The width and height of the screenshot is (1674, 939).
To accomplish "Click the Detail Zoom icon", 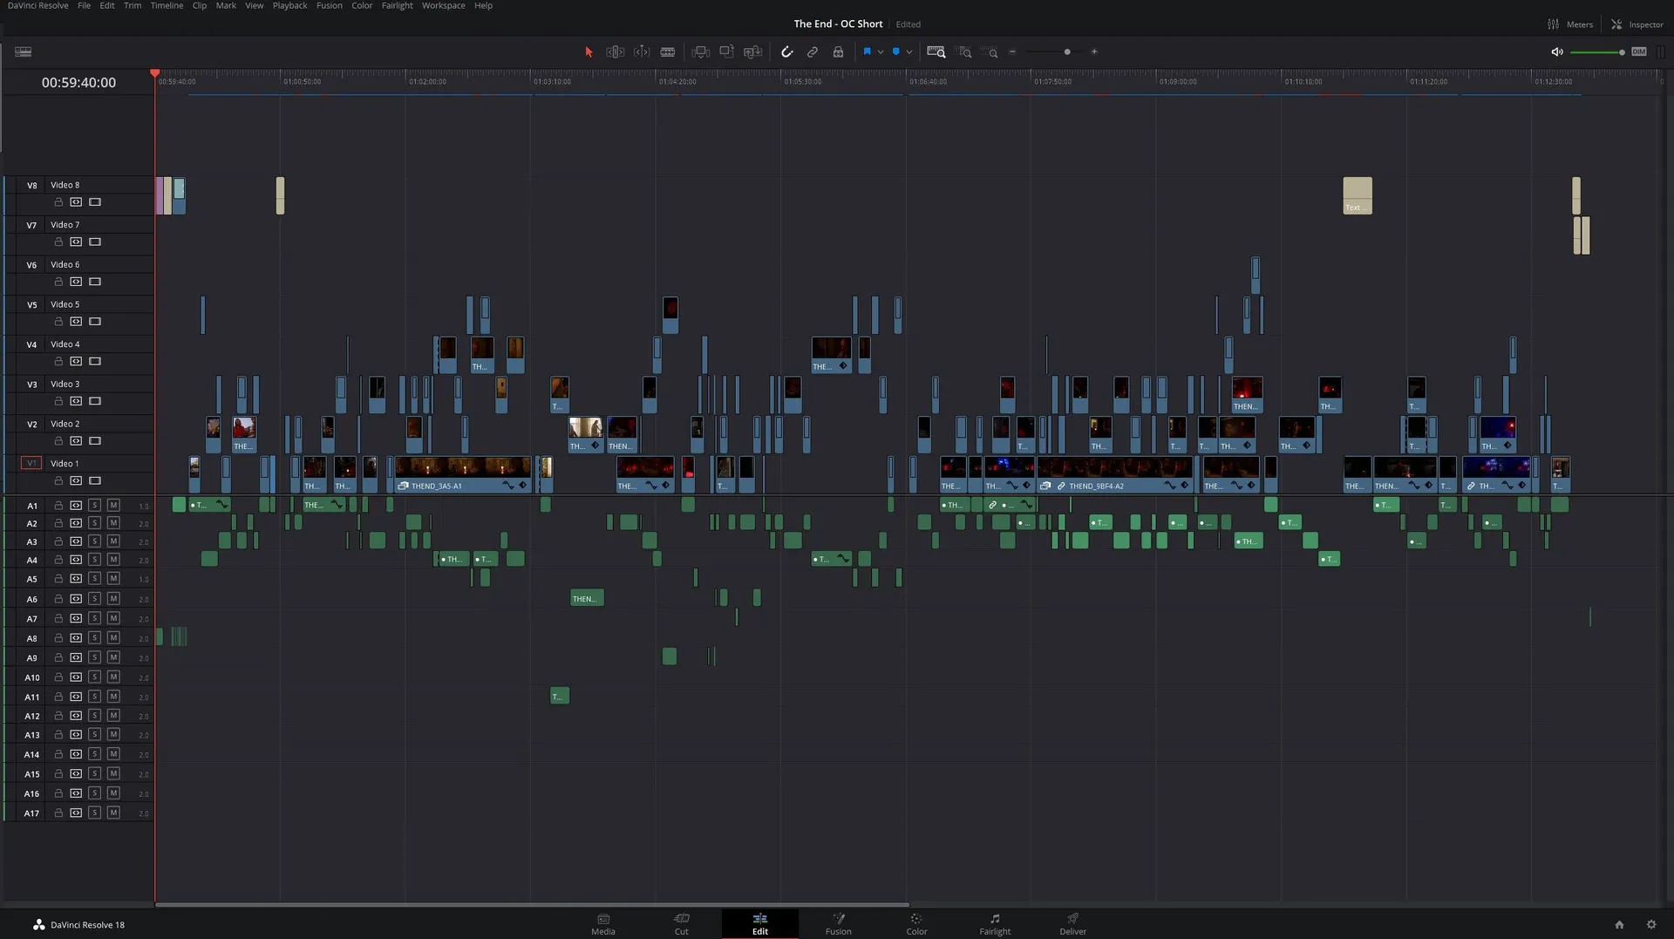I will tap(964, 52).
